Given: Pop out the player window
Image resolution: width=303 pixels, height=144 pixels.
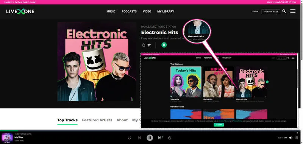Looking at the screenshot, I should point(297,133).
